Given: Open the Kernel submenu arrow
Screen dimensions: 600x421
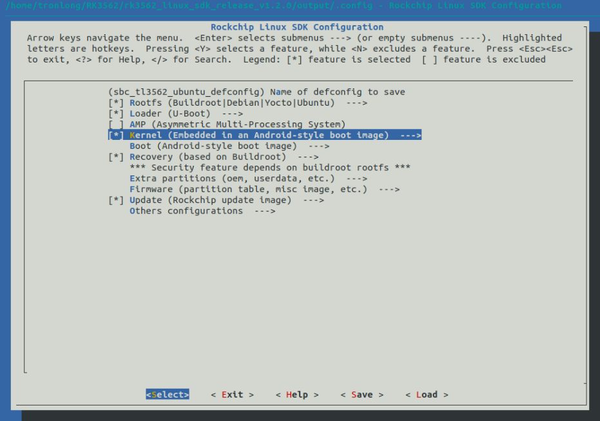Looking at the screenshot, I should click(411, 135).
